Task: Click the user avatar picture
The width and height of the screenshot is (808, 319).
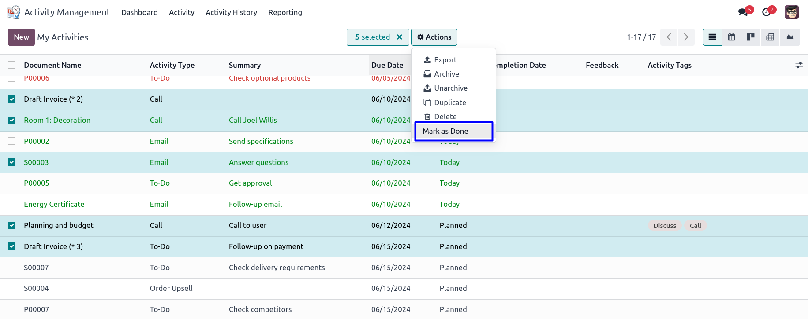Action: click(x=791, y=12)
